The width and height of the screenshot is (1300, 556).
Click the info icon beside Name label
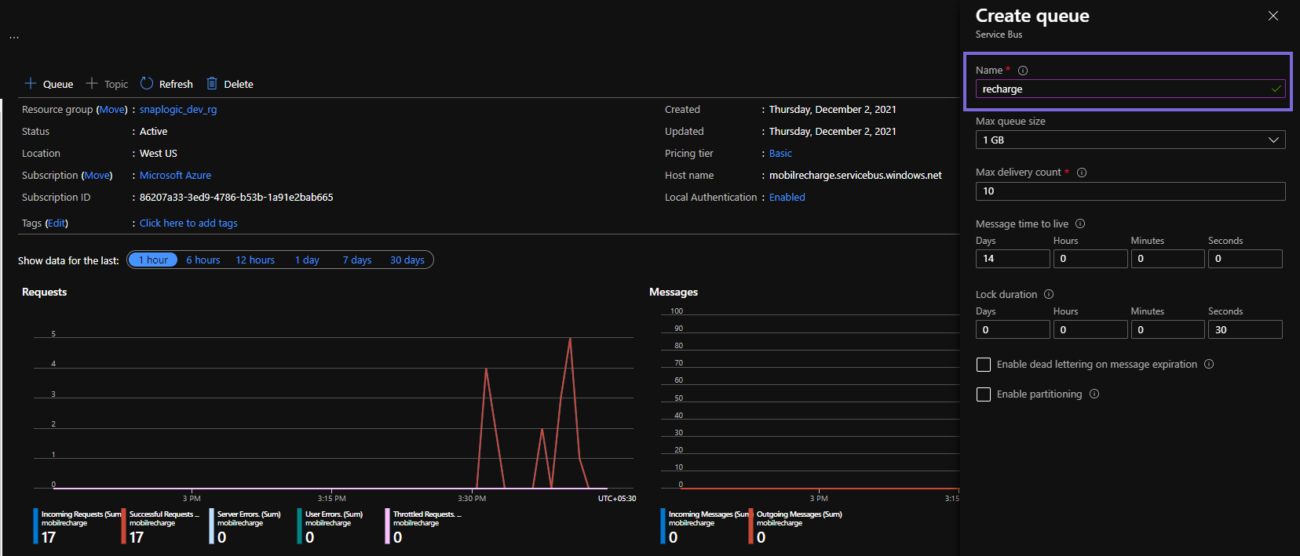(1023, 71)
